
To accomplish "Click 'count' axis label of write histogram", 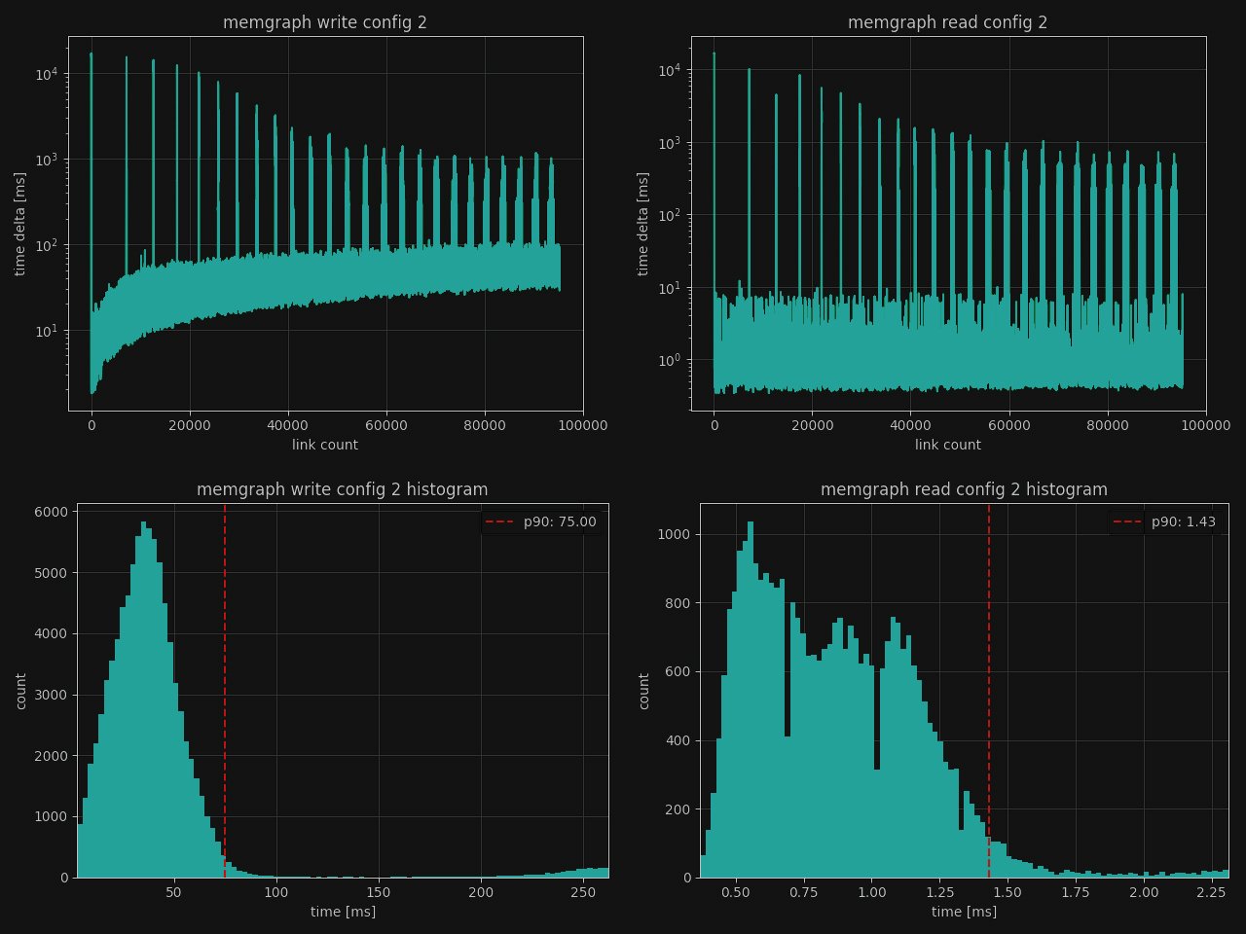I will point(20,690).
